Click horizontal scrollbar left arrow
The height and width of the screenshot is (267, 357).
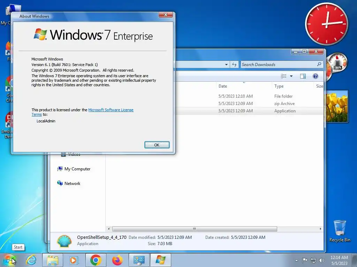(x=109, y=229)
